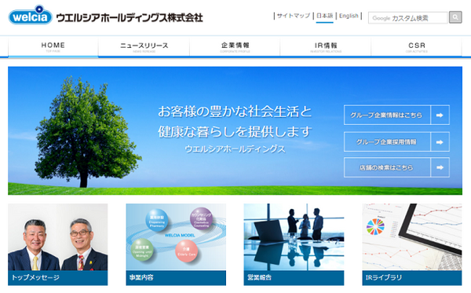The width and height of the screenshot is (471, 293).
Task: Open the IR情報 menu
Action: (326, 46)
